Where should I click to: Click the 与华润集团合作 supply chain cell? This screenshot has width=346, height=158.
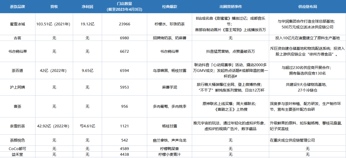(x=308, y=24)
